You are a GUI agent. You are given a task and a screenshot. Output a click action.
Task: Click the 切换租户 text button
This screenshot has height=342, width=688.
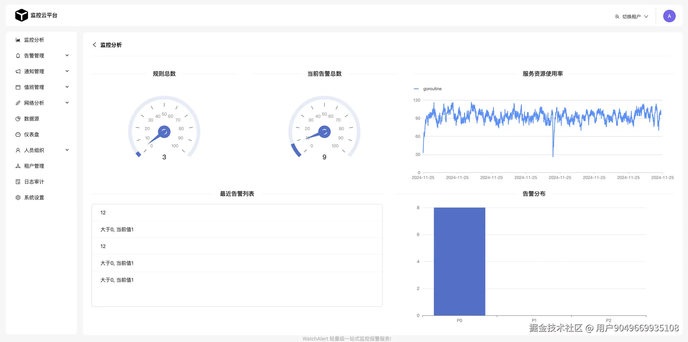(631, 16)
